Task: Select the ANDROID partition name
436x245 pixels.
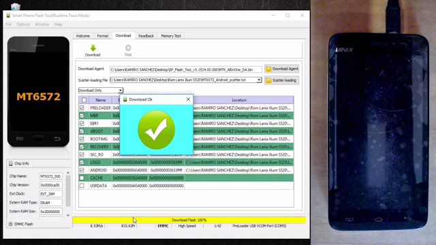Action: click(98, 170)
